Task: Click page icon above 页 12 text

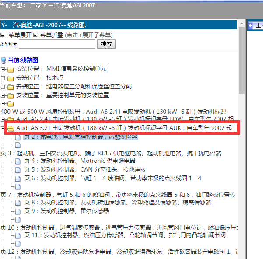Action: [18, 244]
